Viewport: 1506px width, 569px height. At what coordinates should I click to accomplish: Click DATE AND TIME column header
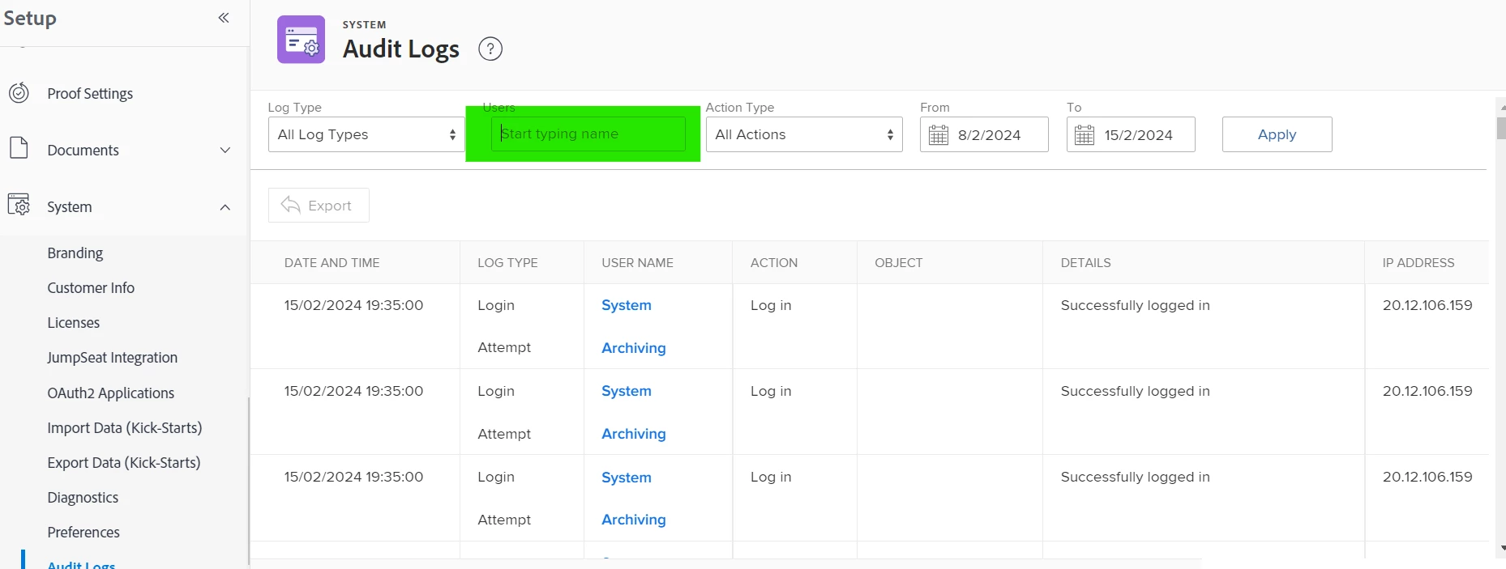tap(332, 263)
